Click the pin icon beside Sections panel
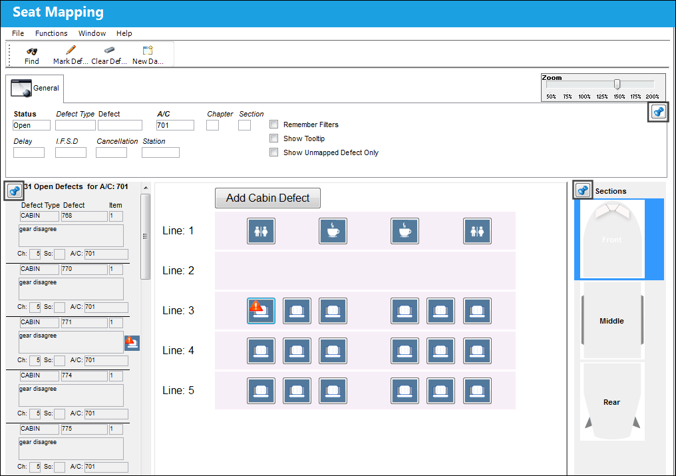This screenshot has width=676, height=476. [x=583, y=190]
